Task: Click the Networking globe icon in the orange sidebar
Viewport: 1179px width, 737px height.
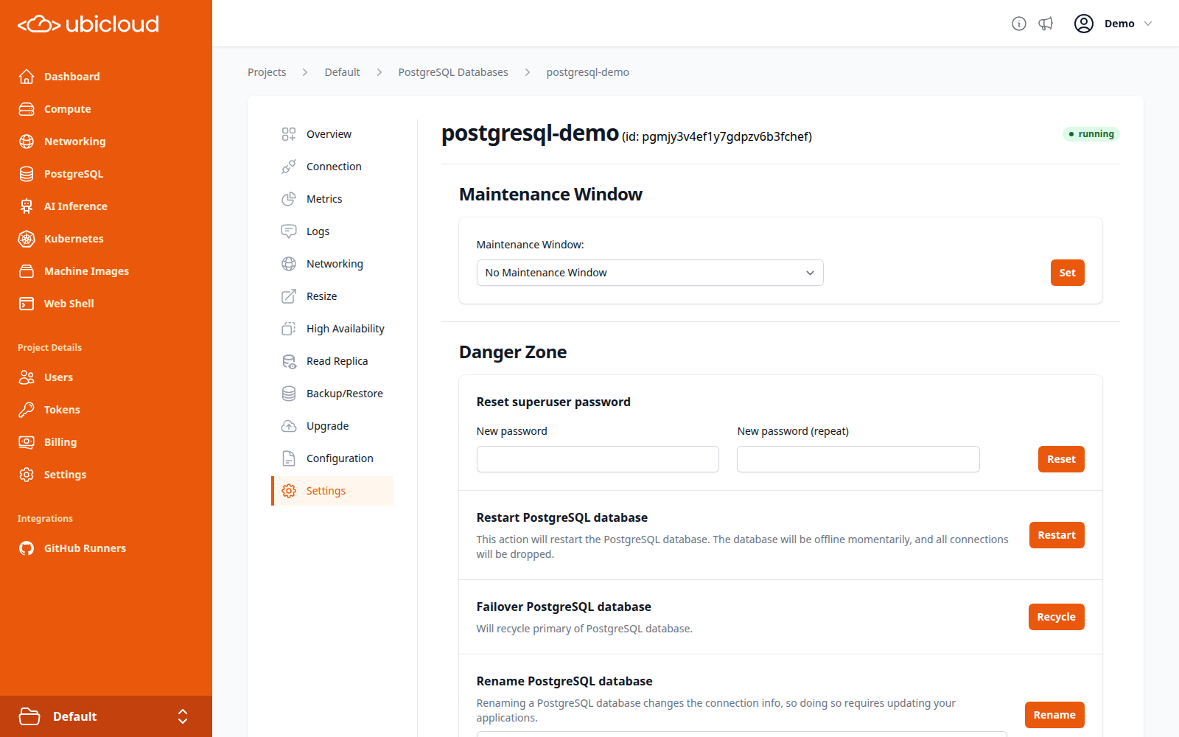Action: pos(27,142)
